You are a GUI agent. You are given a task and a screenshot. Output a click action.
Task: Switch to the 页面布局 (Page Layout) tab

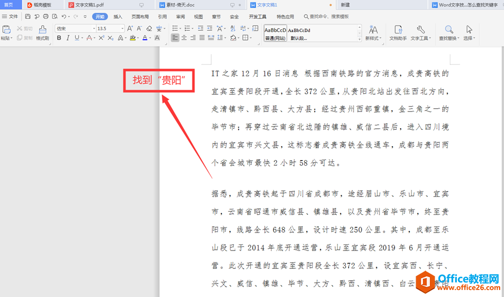pyautogui.click(x=140, y=16)
